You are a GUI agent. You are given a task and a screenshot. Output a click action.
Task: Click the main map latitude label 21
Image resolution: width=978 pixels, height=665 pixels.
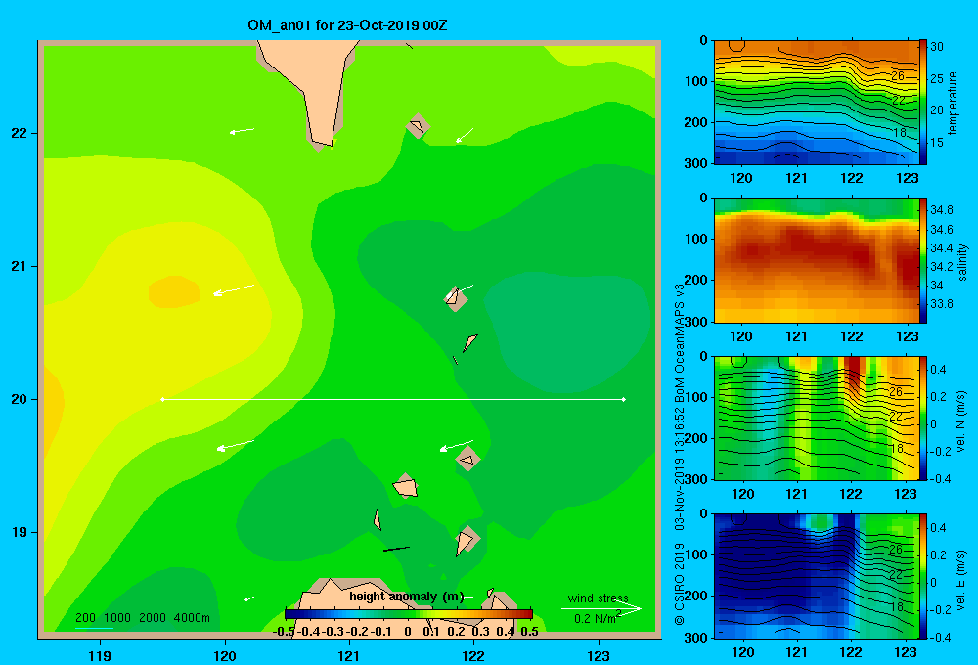click(x=20, y=266)
